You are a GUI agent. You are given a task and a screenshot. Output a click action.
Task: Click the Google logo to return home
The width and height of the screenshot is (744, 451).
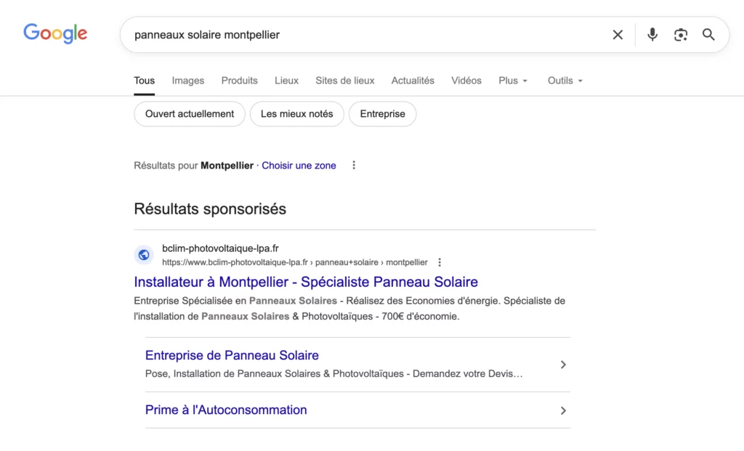[x=55, y=33]
